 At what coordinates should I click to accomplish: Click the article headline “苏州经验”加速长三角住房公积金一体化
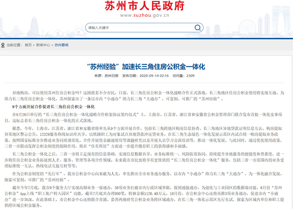coord(146,66)
